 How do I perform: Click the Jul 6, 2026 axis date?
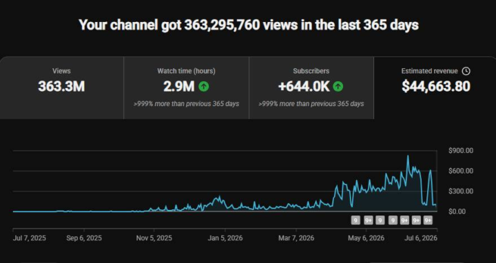pyautogui.click(x=421, y=238)
